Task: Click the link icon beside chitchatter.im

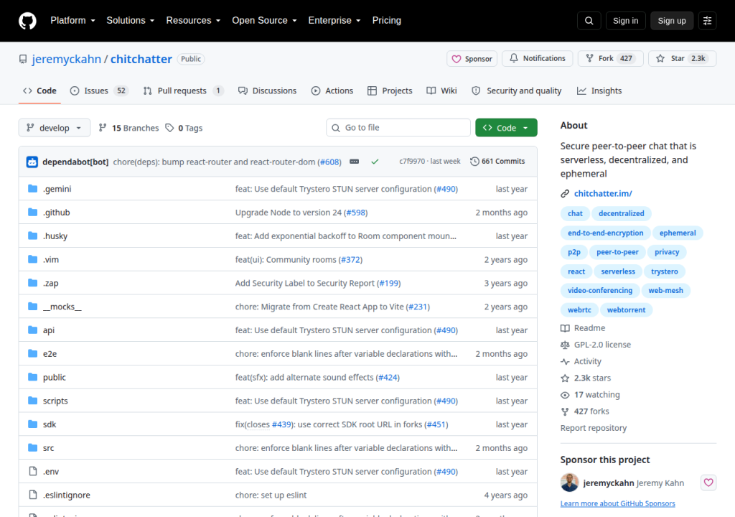Action: point(565,193)
